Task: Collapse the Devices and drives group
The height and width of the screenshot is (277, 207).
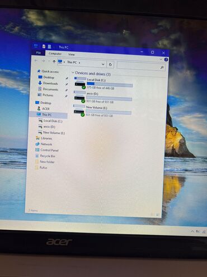Action: pyautogui.click(x=73, y=72)
